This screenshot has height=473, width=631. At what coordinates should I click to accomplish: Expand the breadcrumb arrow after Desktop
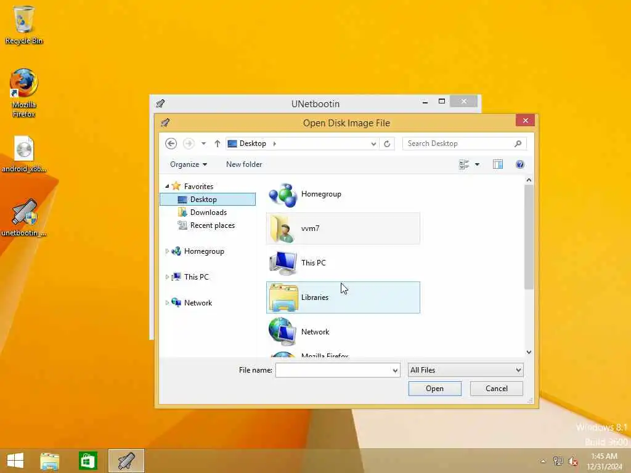pos(274,144)
